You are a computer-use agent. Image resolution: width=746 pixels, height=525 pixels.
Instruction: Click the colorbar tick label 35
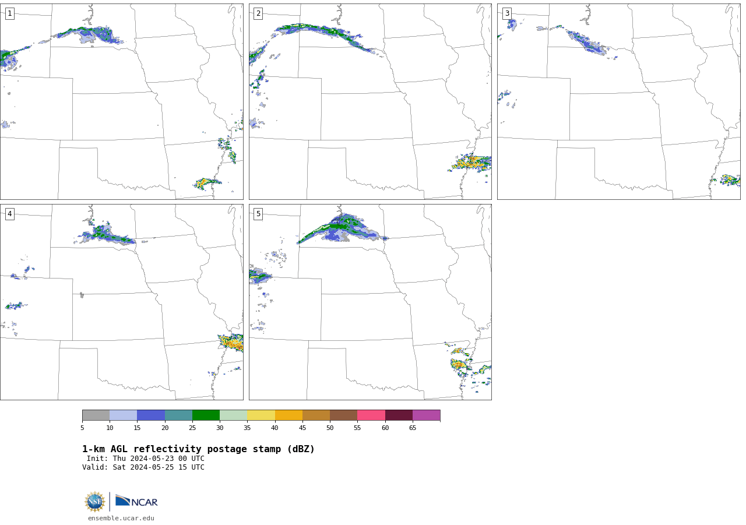click(x=247, y=428)
